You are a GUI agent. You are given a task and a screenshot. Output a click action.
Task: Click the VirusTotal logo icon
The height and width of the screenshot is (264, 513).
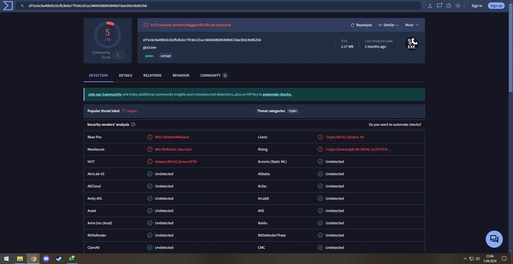point(8,6)
